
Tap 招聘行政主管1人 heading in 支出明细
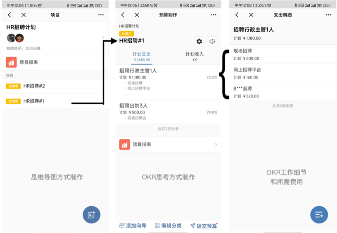click(x=254, y=30)
